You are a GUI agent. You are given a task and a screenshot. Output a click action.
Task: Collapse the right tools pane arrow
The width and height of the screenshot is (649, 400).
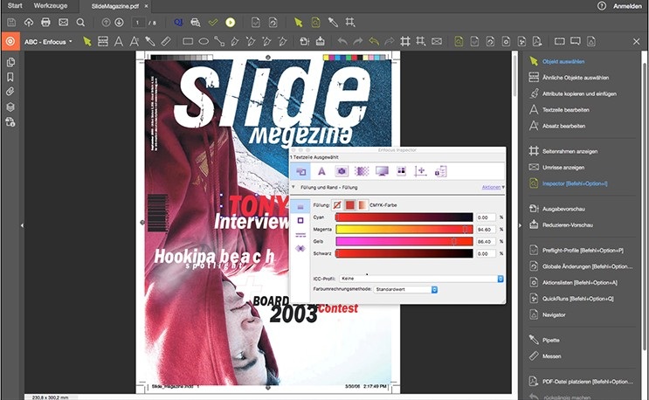click(521, 225)
